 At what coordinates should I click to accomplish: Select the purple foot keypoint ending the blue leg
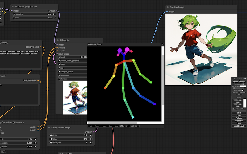tap(155, 104)
